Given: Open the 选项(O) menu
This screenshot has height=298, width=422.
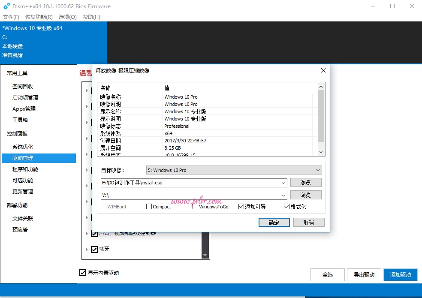Looking at the screenshot, I should pyautogui.click(x=67, y=17).
